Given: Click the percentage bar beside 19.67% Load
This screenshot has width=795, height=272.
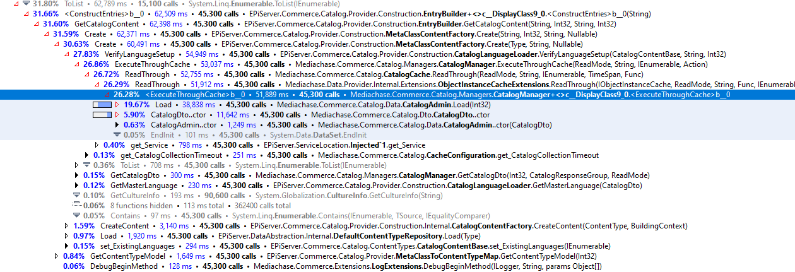Looking at the screenshot, I should pos(102,104).
